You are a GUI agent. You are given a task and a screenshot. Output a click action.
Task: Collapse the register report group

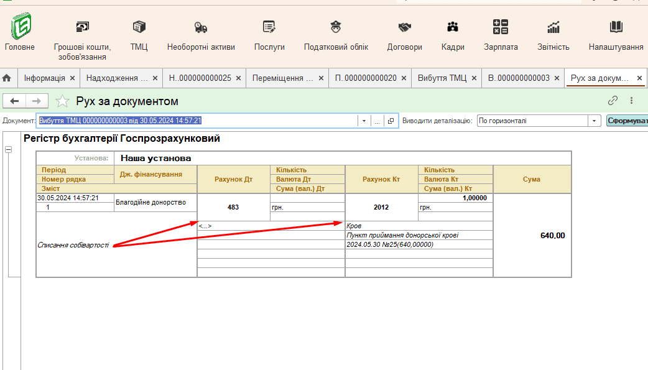pos(8,149)
